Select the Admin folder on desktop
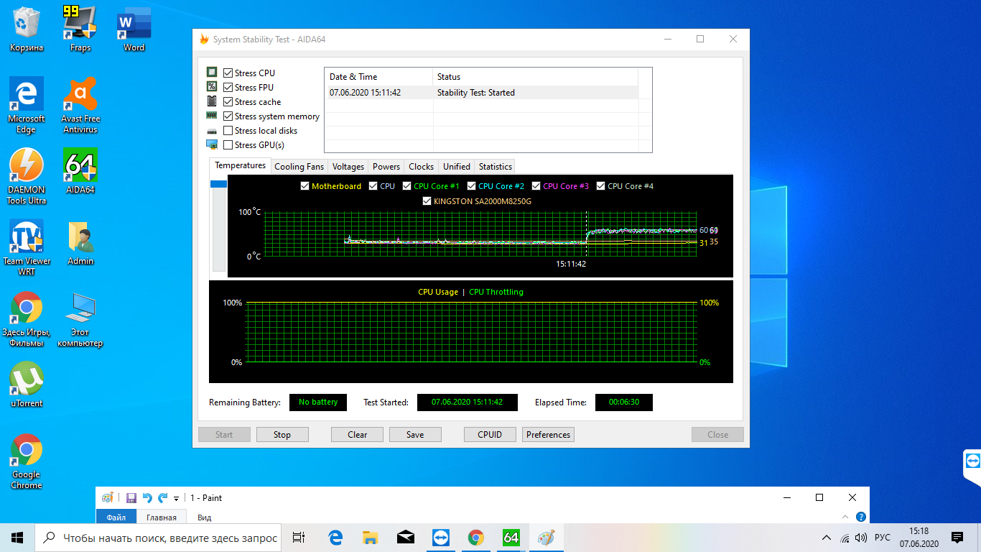The image size is (981, 552). click(x=80, y=243)
